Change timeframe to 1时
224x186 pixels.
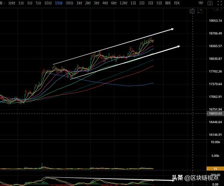point(79,3)
